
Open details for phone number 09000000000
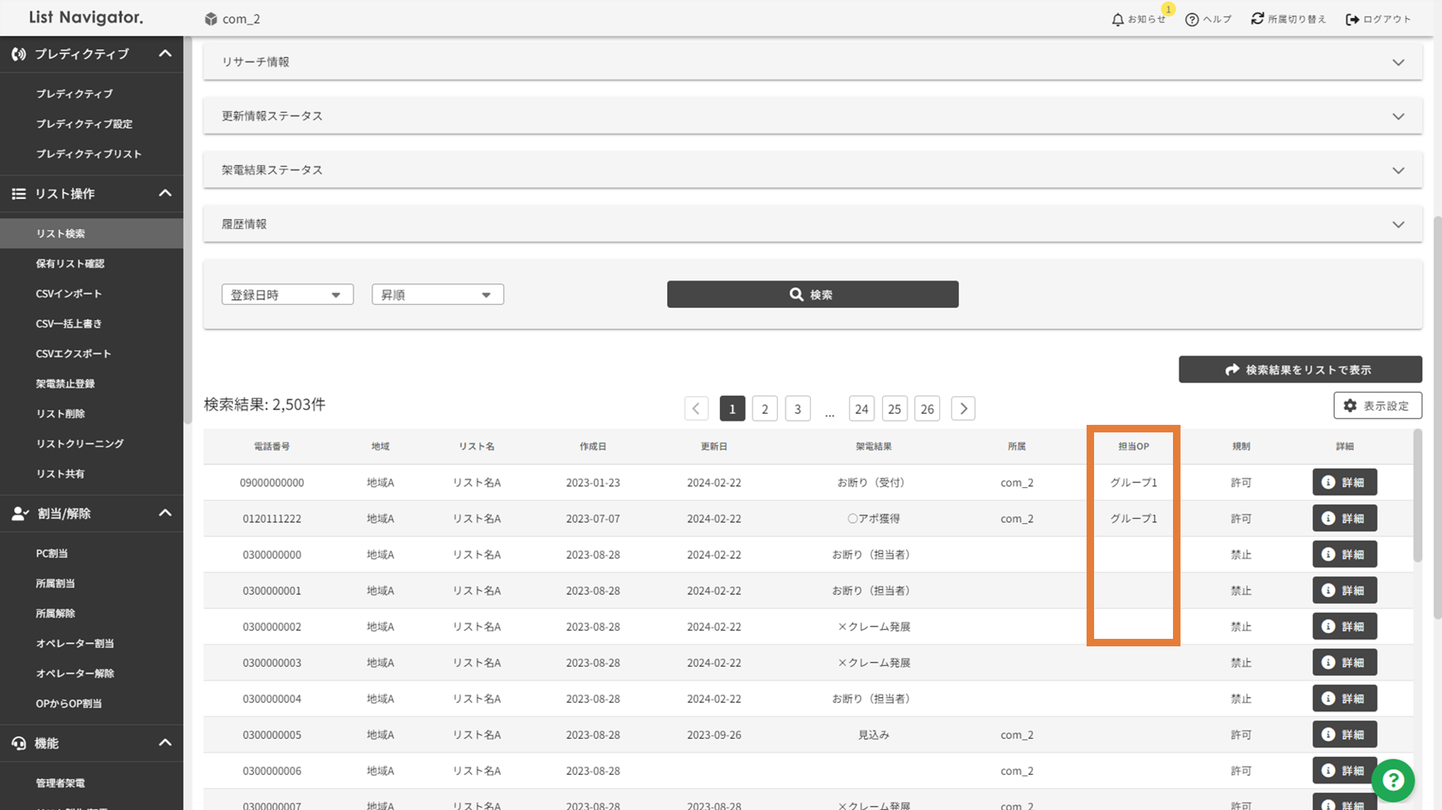[x=1344, y=483]
